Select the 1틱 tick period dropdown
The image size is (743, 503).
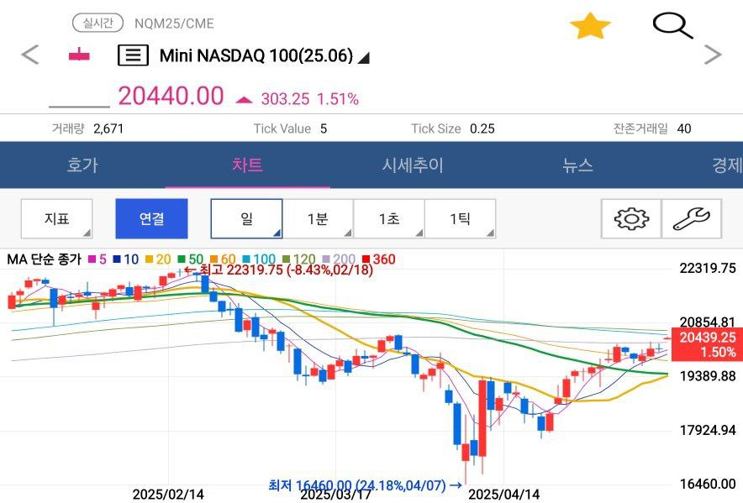(460, 219)
